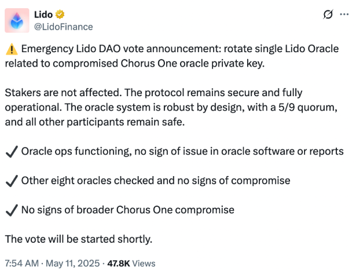Click the Stakers are not affected paragraph
356x274 pixels.
pyautogui.click(x=171, y=107)
